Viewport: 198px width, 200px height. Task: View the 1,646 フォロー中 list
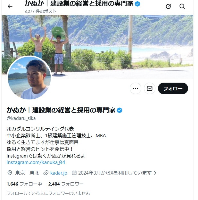(x=24, y=184)
